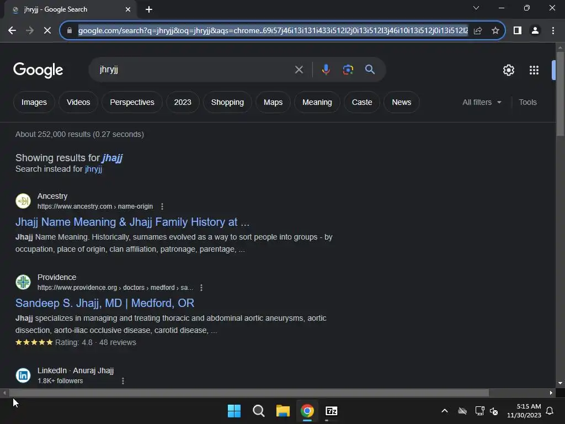Share this page icon in address bar
The width and height of the screenshot is (565, 424).
[478, 31]
